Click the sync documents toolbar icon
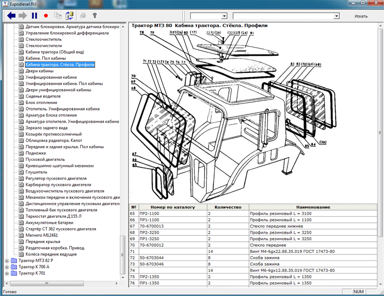Image resolution: width=384 pixels, height=296 pixels. [x=69, y=16]
